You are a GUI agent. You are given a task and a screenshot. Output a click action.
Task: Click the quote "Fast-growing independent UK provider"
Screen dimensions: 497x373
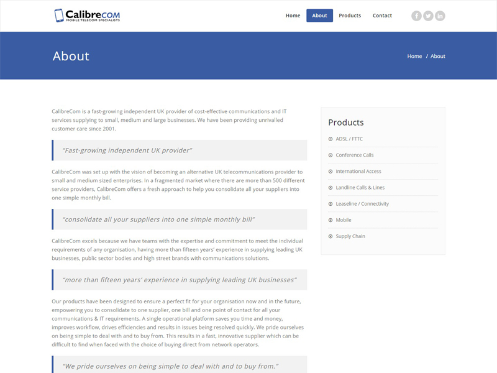tap(127, 150)
